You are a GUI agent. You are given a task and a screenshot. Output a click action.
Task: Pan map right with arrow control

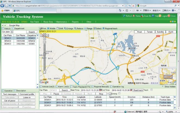click(x=47, y=35)
